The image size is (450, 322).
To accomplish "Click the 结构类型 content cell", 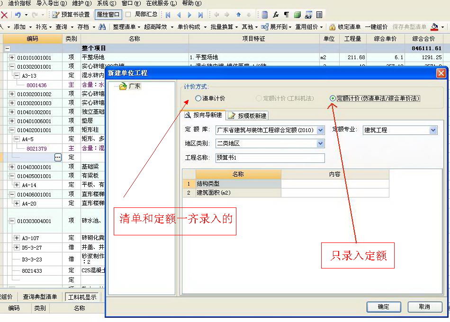I will (x=335, y=184).
